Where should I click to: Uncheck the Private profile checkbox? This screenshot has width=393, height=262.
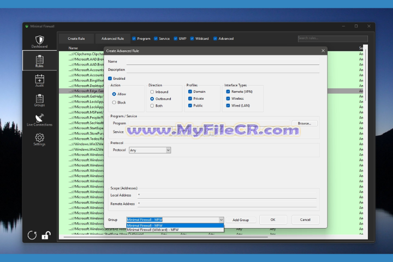(x=190, y=99)
